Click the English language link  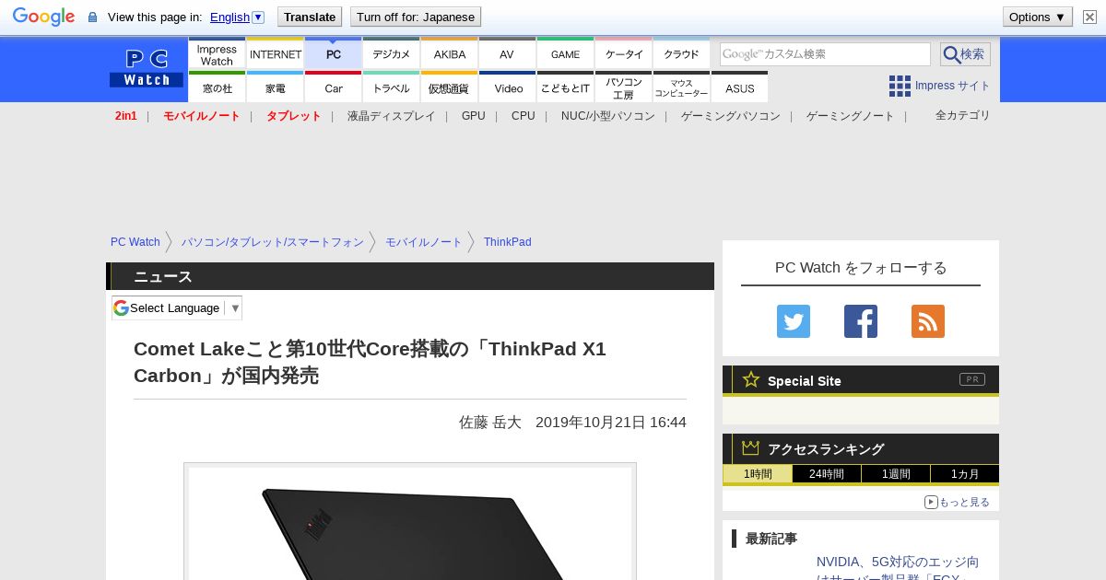[229, 17]
